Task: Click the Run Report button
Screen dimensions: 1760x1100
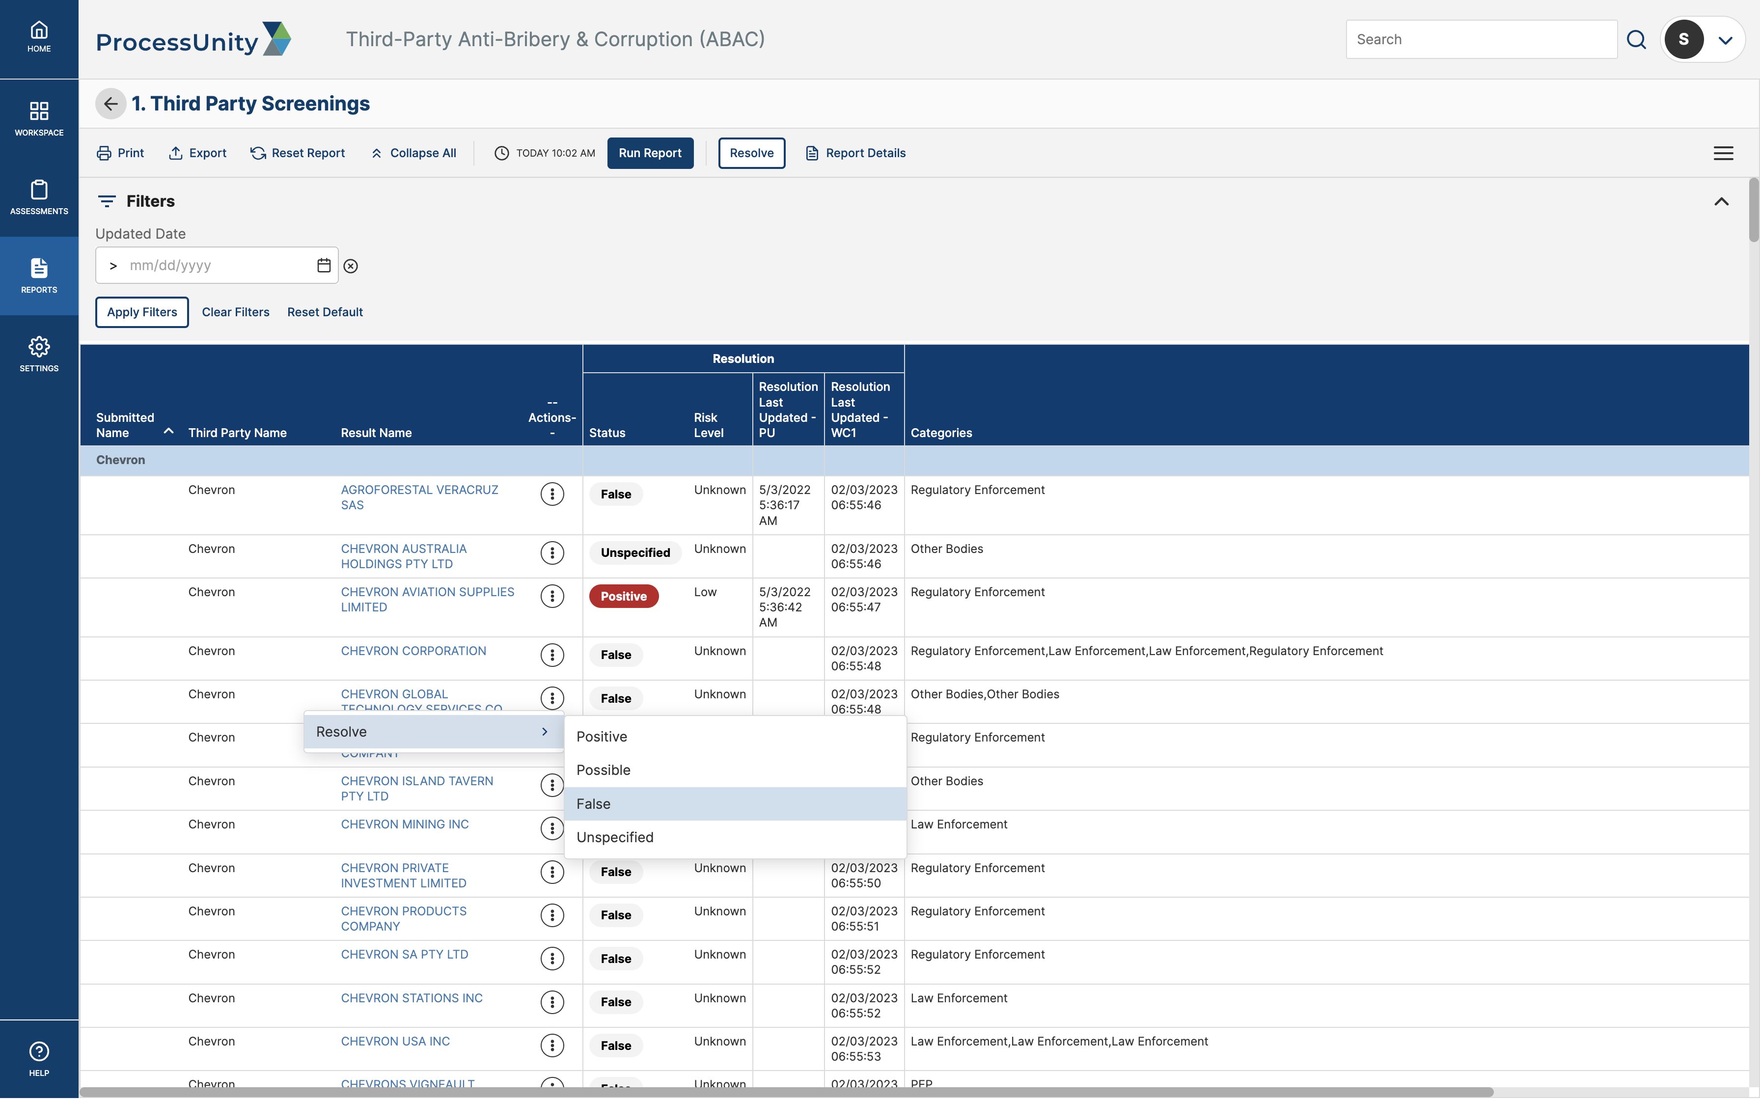Action: [x=650, y=153]
